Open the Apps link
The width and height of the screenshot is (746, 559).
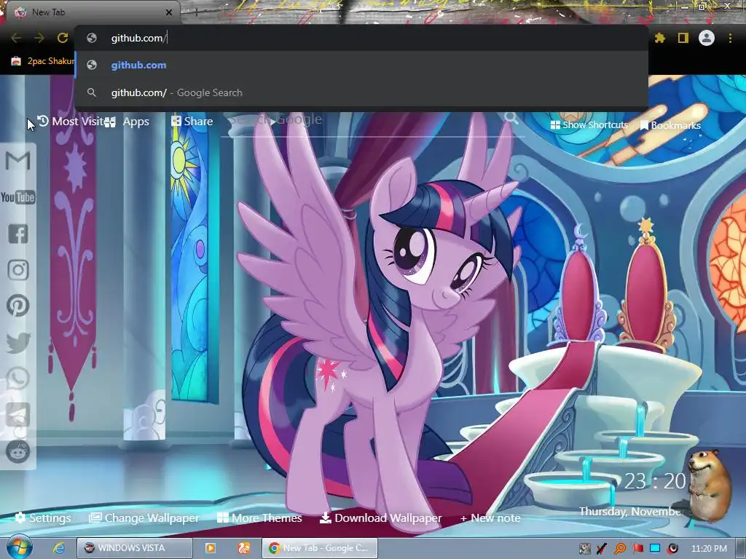click(x=127, y=122)
